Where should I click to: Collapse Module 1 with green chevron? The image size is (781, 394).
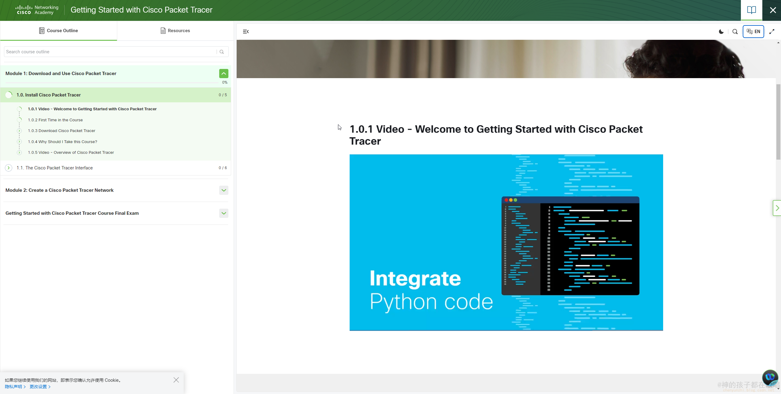coord(223,74)
